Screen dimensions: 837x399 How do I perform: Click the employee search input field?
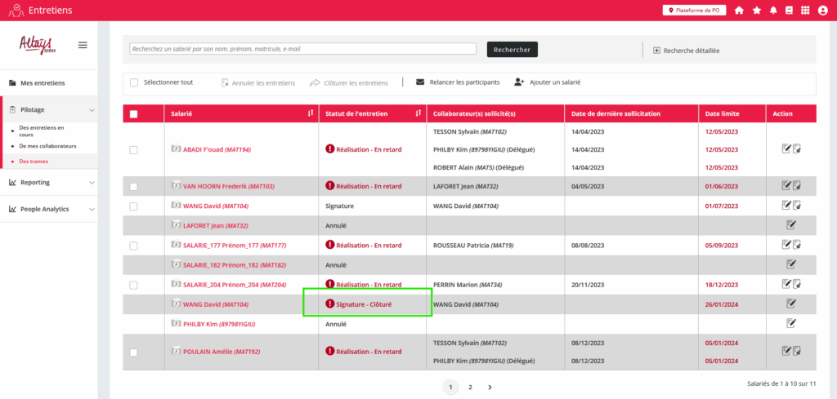302,49
